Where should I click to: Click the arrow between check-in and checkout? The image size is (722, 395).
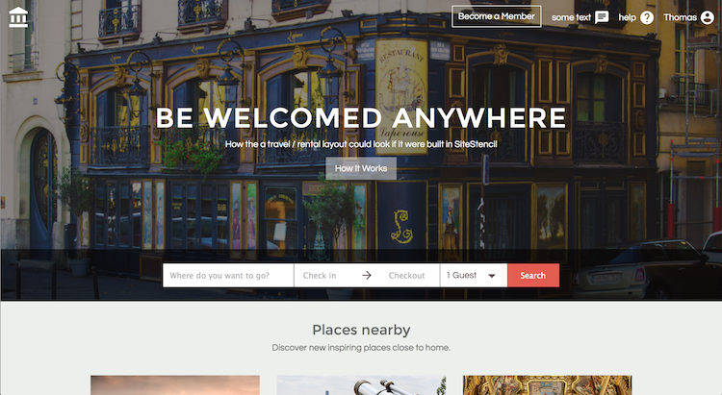[x=367, y=276]
